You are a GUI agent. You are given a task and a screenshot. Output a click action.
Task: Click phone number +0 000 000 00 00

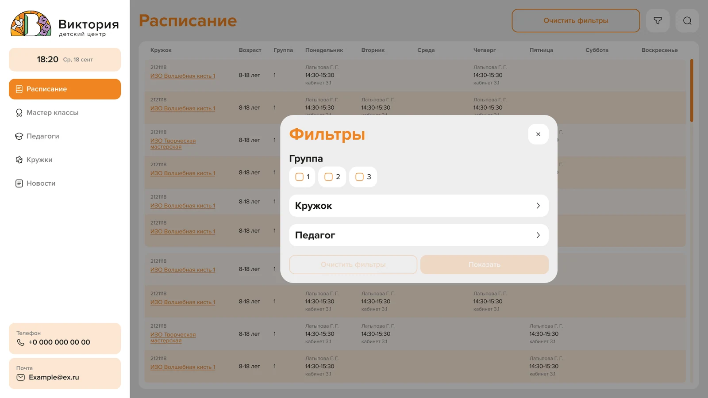[x=59, y=342]
